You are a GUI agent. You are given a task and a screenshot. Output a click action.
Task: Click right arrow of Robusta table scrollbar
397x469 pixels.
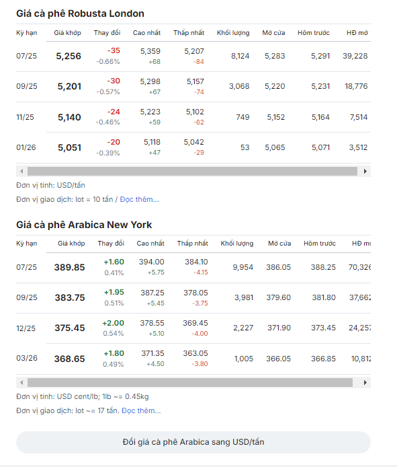[x=365, y=172]
